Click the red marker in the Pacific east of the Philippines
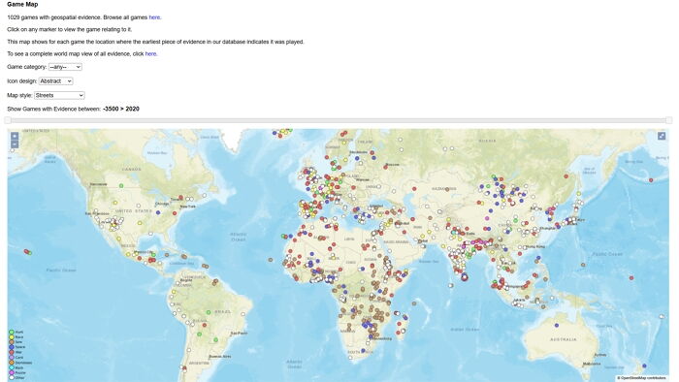This screenshot has height=382, width=679. point(631,278)
